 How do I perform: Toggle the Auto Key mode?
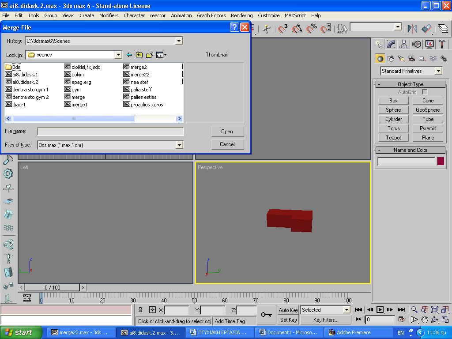point(288,310)
